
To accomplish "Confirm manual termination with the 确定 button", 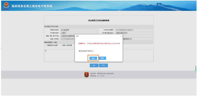I will (93, 58).
